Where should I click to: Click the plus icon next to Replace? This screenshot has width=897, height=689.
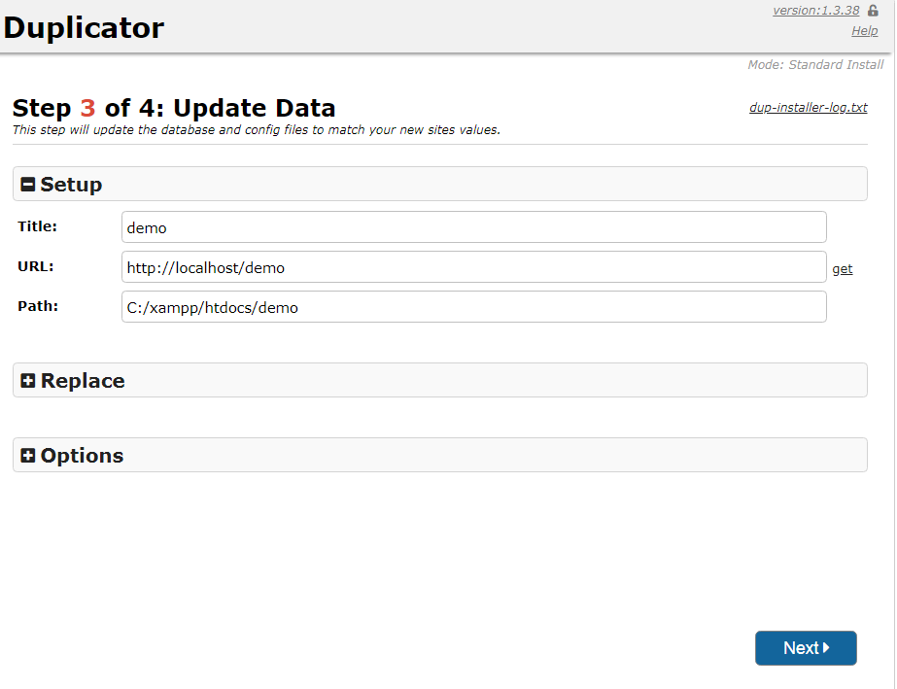tap(28, 381)
